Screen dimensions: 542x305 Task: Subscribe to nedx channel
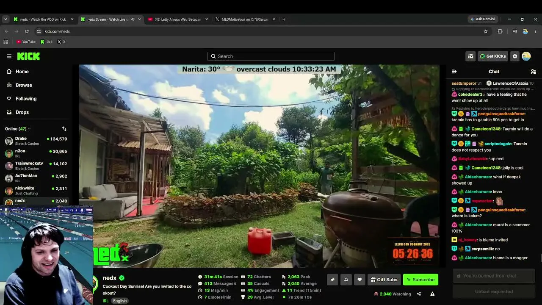tap(420, 280)
